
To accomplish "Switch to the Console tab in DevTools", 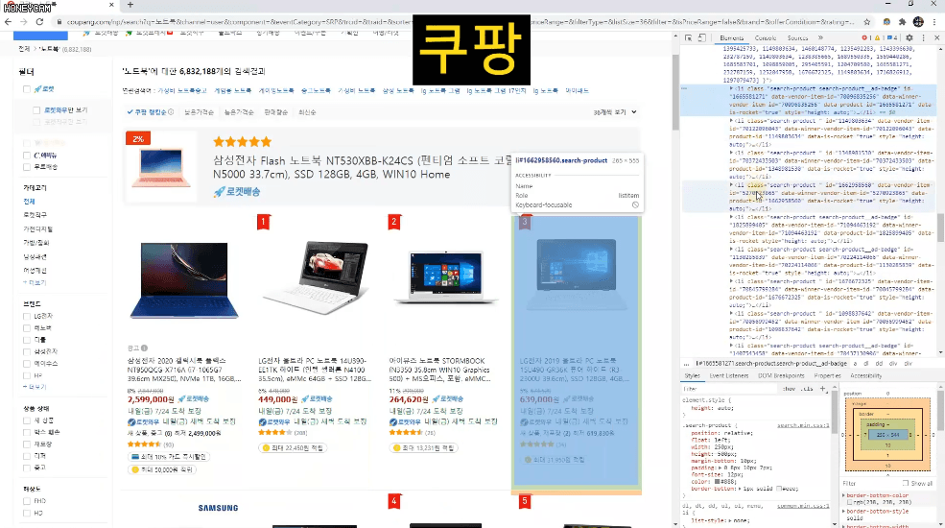I will click(x=766, y=38).
